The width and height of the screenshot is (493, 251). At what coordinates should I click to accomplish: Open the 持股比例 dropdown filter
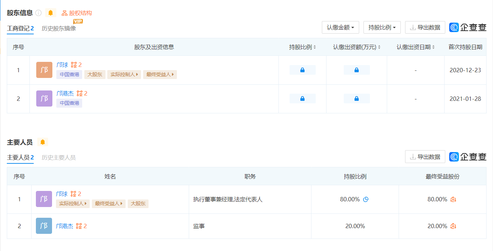click(x=382, y=28)
